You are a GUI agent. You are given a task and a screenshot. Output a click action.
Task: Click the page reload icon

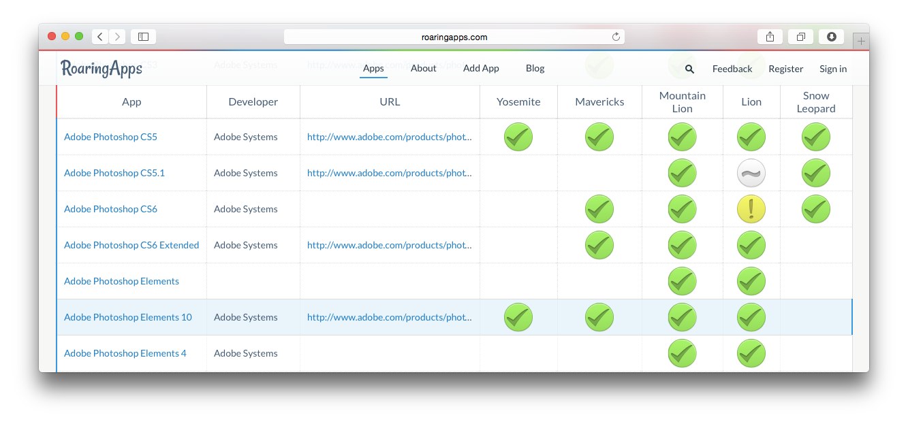pyautogui.click(x=616, y=37)
